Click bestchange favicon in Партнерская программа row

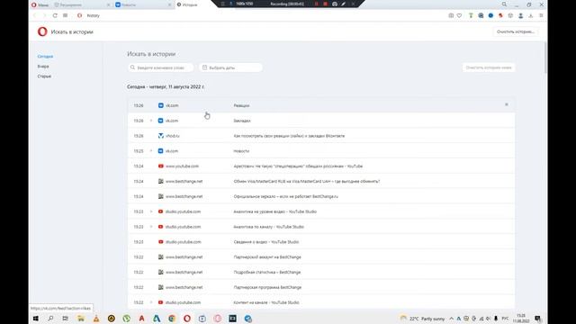coord(160,287)
